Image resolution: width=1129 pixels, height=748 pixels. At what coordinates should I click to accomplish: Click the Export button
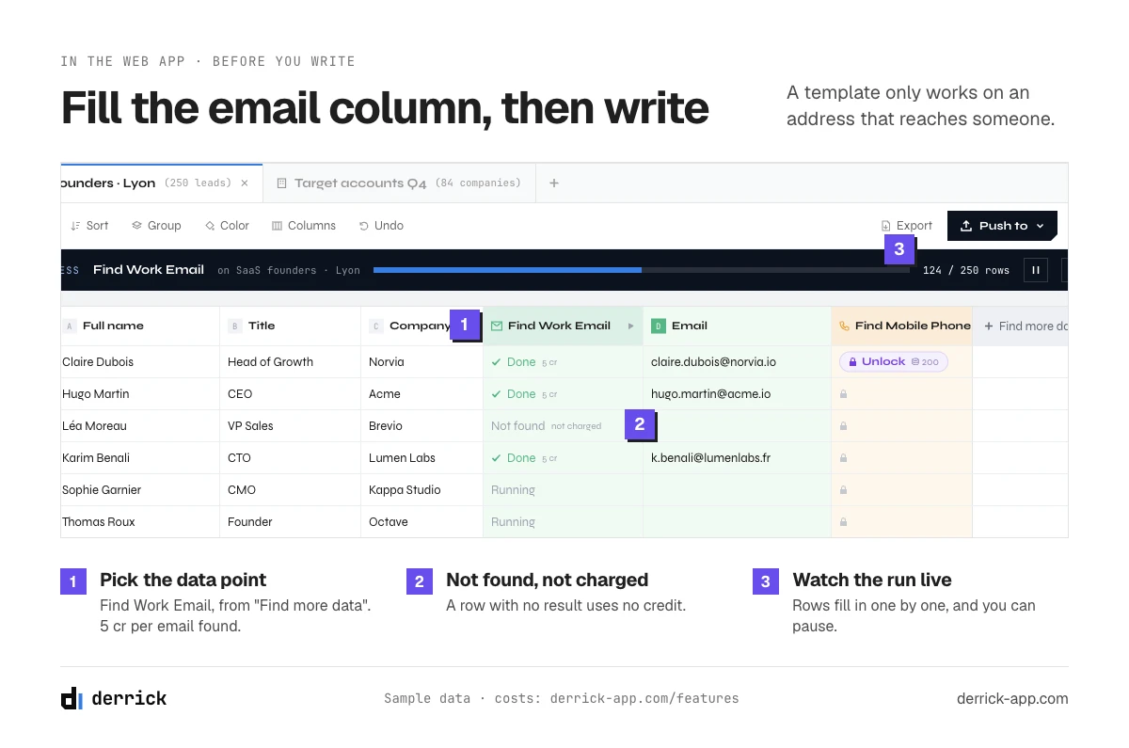coord(907,226)
